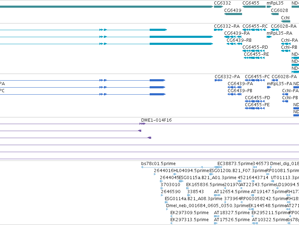Select EST EK295211.5prime

point(271,213)
